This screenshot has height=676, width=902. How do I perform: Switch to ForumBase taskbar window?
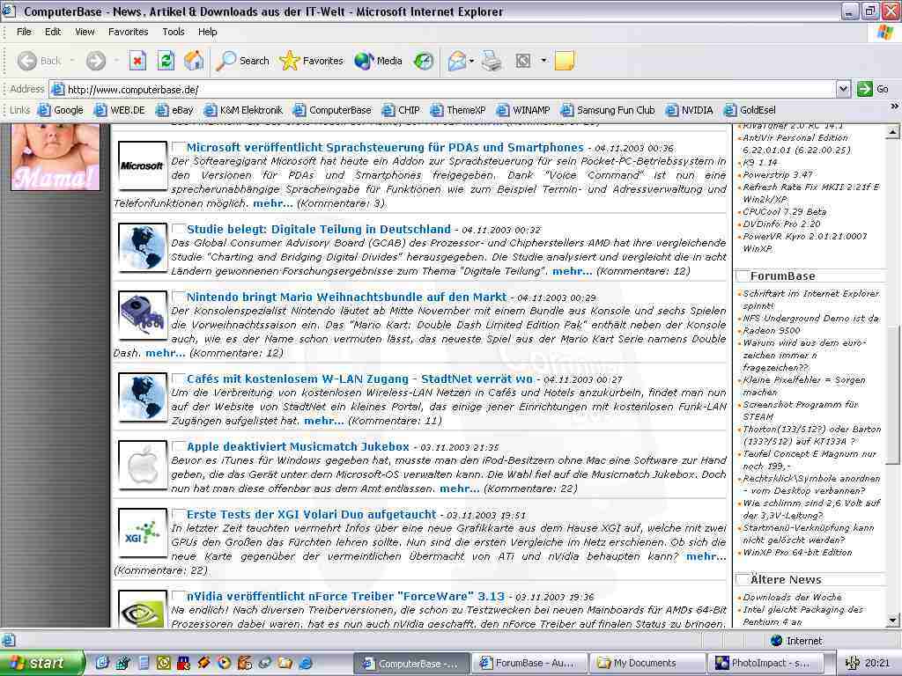point(531,663)
